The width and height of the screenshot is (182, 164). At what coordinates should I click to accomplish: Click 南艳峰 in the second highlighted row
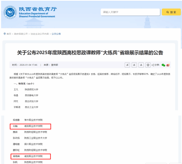[x=16, y=156]
